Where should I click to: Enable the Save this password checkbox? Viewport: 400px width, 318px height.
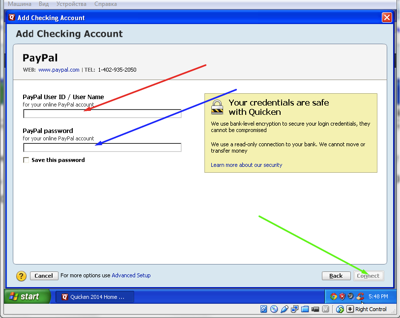point(26,160)
